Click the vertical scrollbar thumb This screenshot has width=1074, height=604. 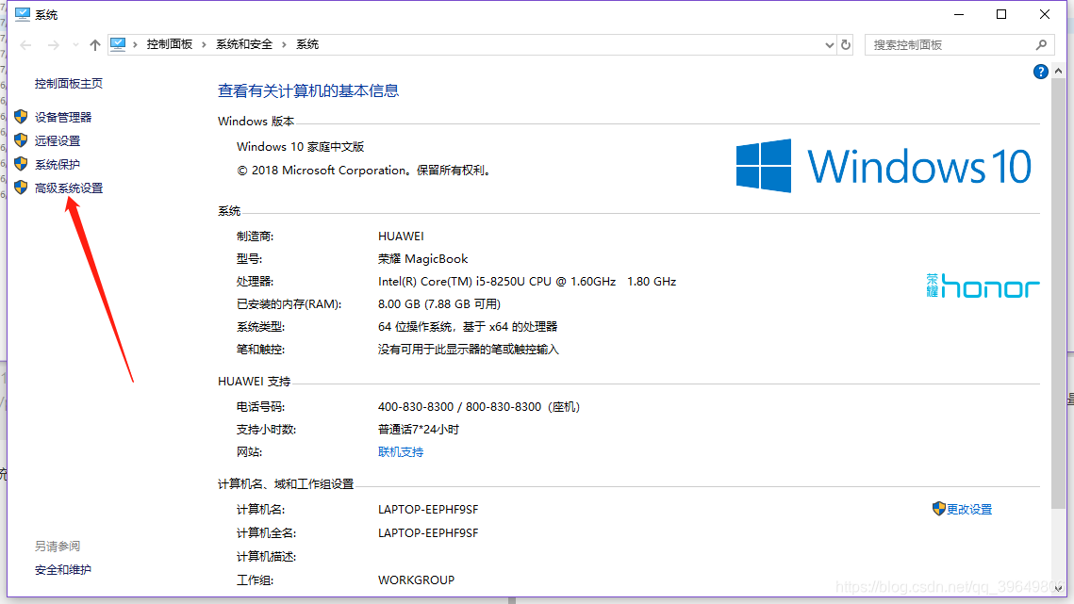point(1058,293)
